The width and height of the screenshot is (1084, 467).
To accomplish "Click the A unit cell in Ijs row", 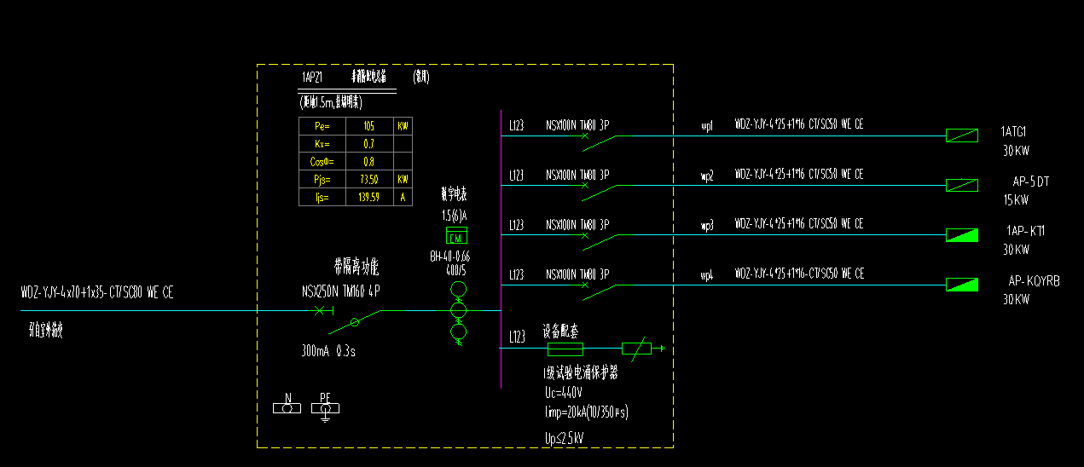I will click(x=403, y=198).
